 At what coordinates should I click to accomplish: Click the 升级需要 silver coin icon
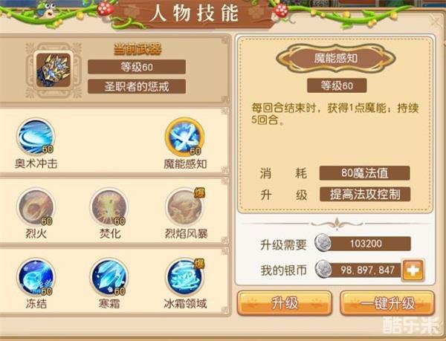pyautogui.click(x=323, y=243)
